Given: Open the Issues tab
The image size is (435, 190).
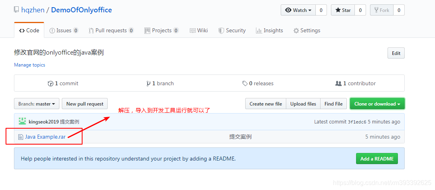Looking at the screenshot, I should 63,30.
